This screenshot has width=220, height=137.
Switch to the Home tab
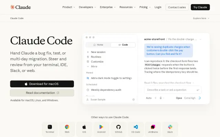coord(98,45)
